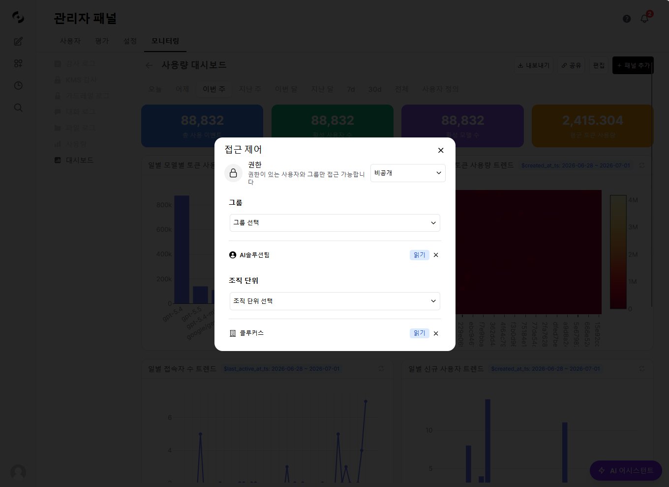Open 대화 로그 in side menu
Image resolution: width=669 pixels, height=487 pixels.
[x=75, y=112]
